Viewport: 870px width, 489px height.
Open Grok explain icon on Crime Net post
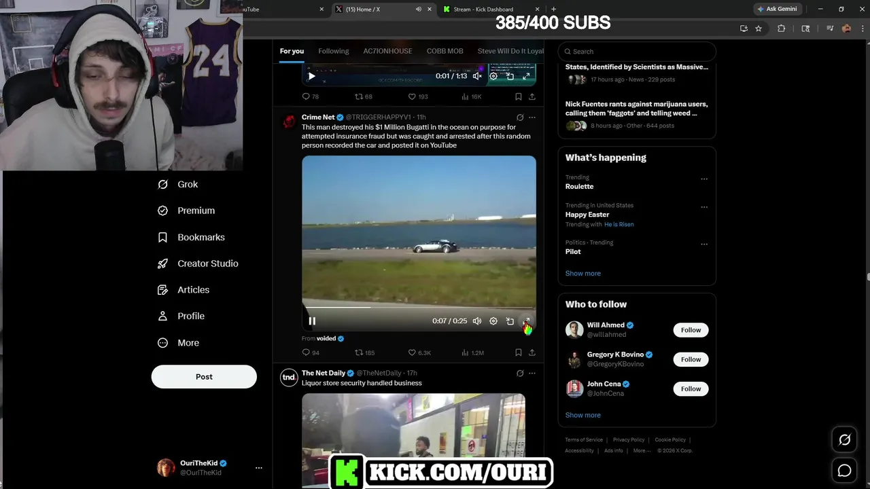pyautogui.click(x=520, y=117)
